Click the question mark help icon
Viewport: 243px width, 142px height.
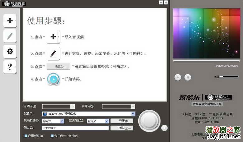tap(10, 67)
